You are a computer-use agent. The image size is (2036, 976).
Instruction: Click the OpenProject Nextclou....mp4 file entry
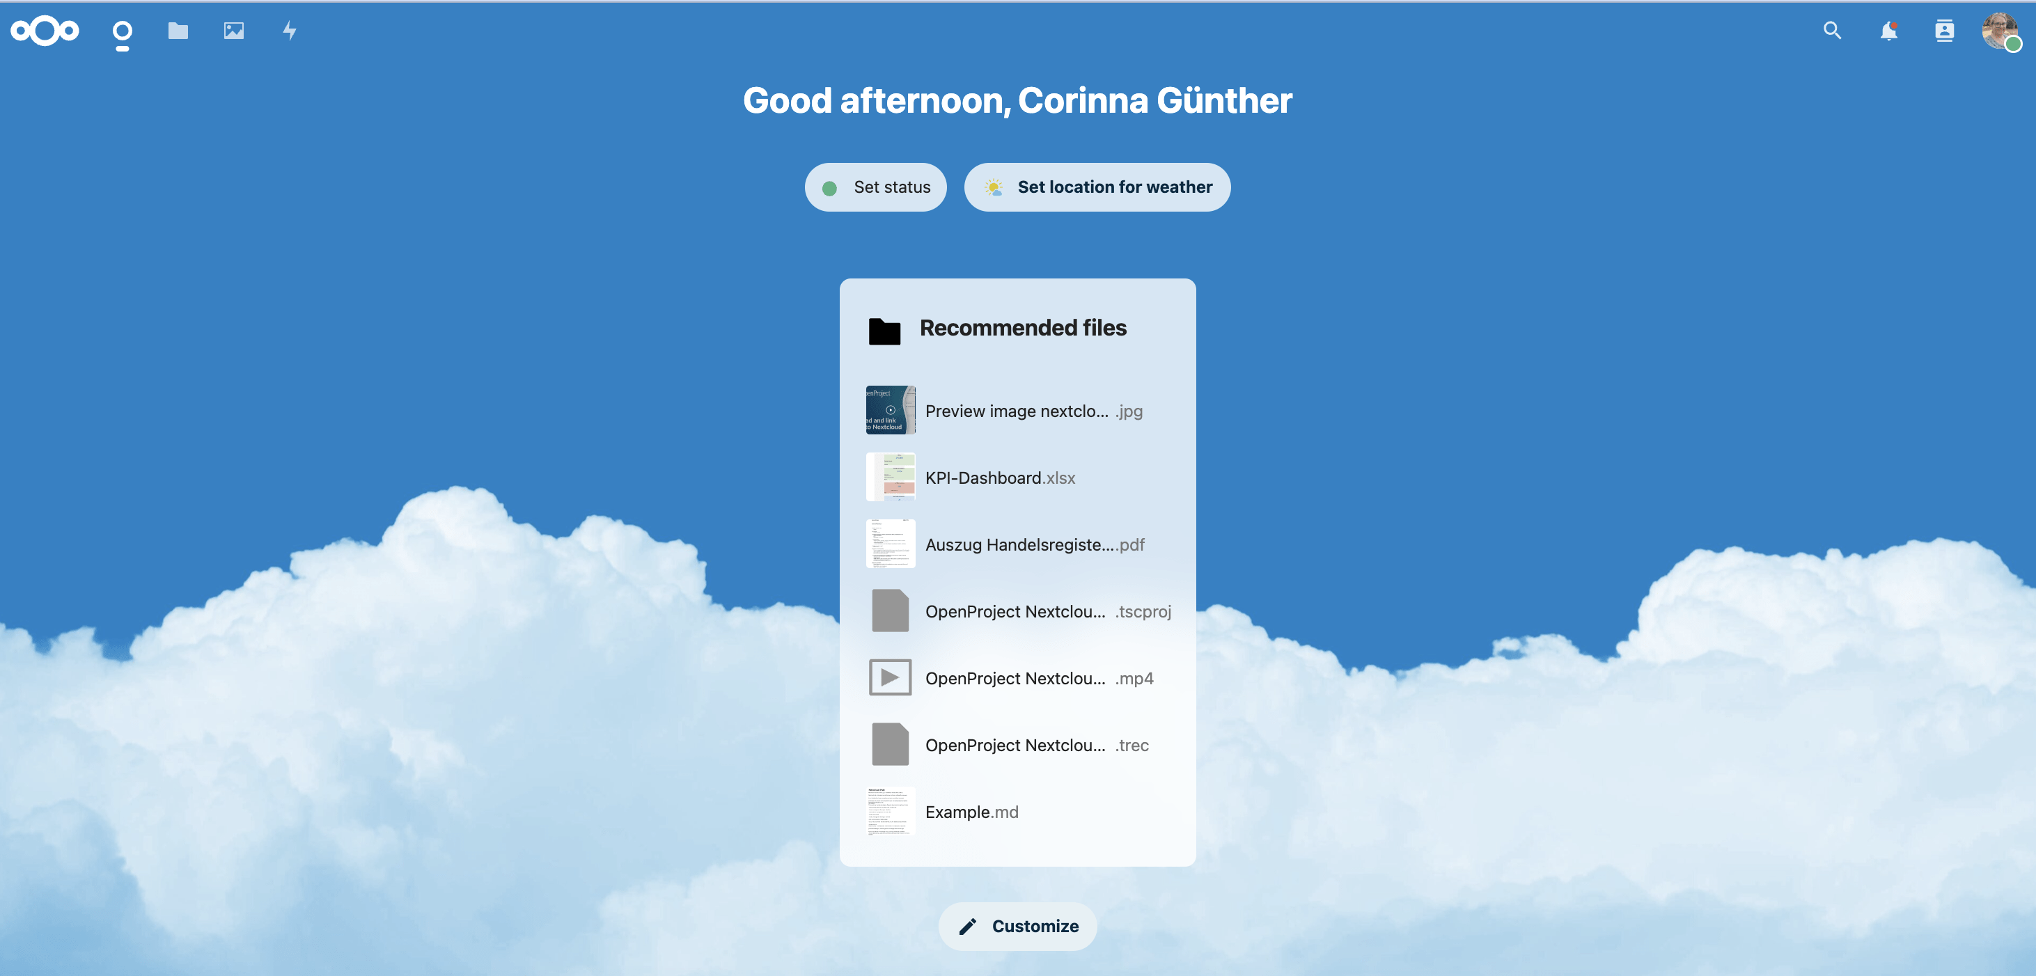click(x=1018, y=677)
